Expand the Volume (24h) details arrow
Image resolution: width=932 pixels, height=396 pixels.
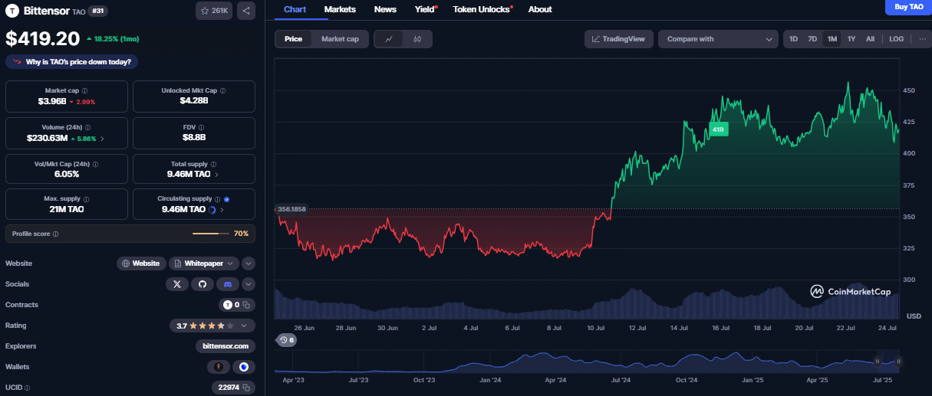click(x=103, y=139)
